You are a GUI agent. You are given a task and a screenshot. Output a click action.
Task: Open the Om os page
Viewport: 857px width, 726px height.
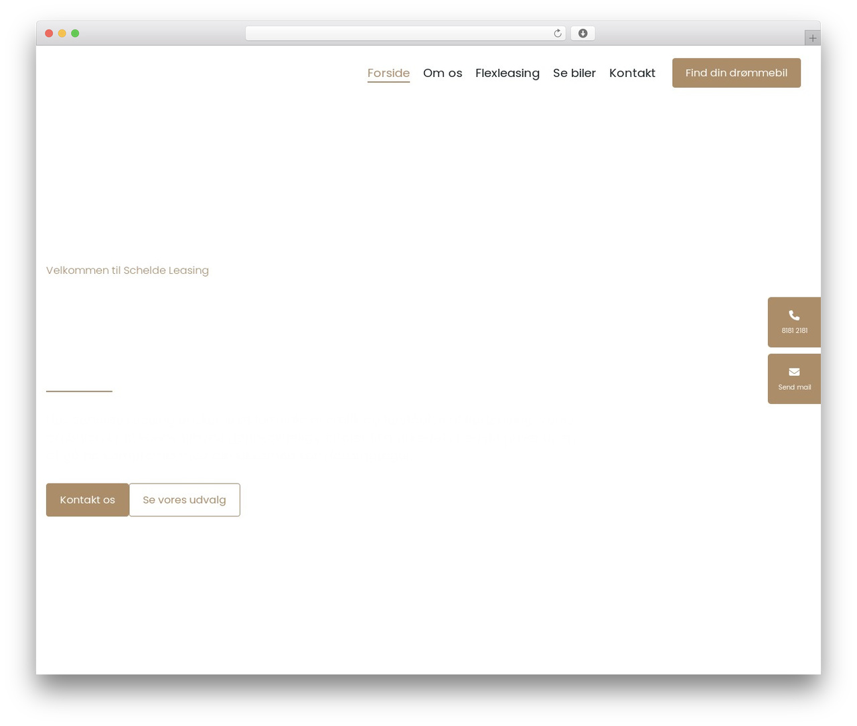443,73
